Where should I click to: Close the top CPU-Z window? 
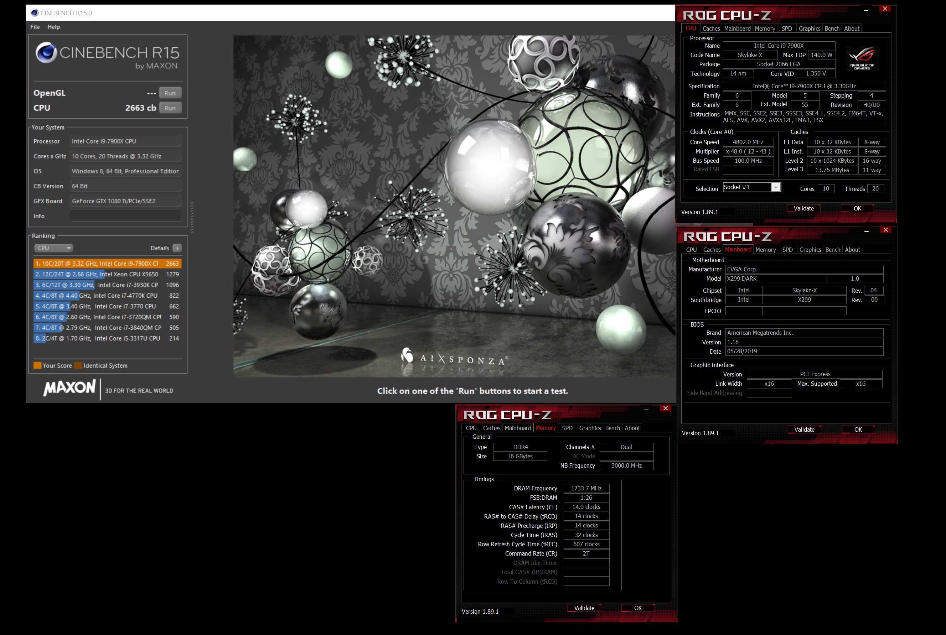pyautogui.click(x=885, y=9)
